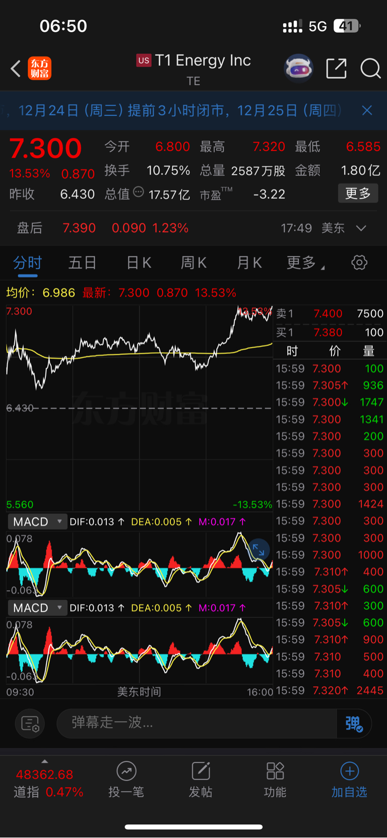Tap the 金额 1.80亿 value
This screenshot has height=838, width=387.
[361, 171]
